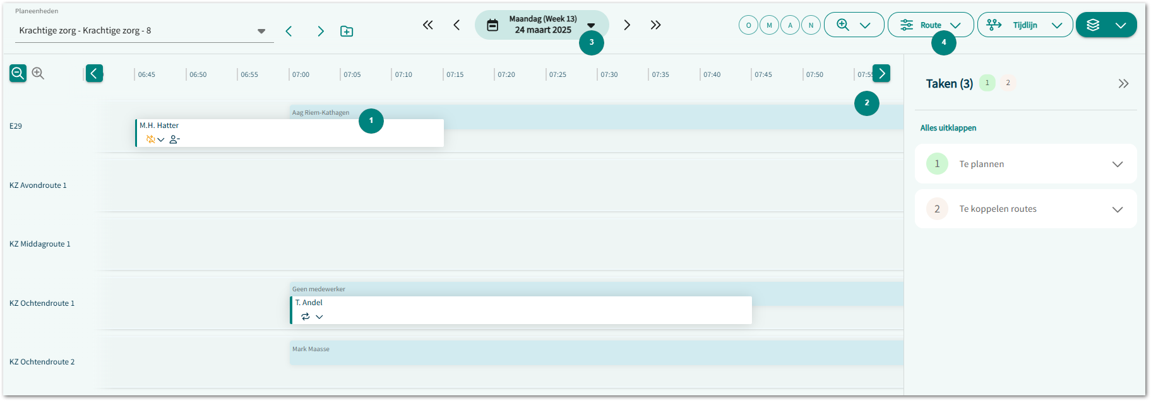
Task: Open the layers menu button
Action: tap(1106, 25)
